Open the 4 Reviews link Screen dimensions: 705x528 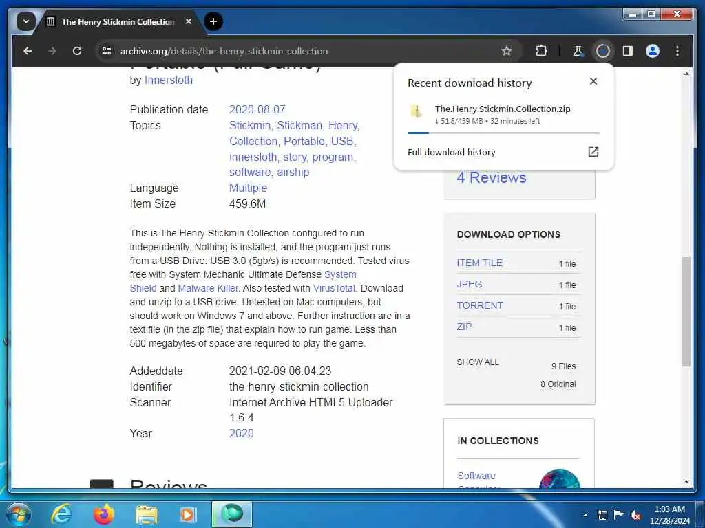point(492,178)
